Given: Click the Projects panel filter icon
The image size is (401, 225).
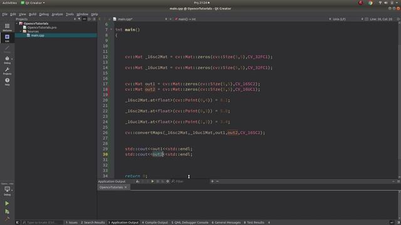Looking at the screenshot, I should (x=80, y=19).
